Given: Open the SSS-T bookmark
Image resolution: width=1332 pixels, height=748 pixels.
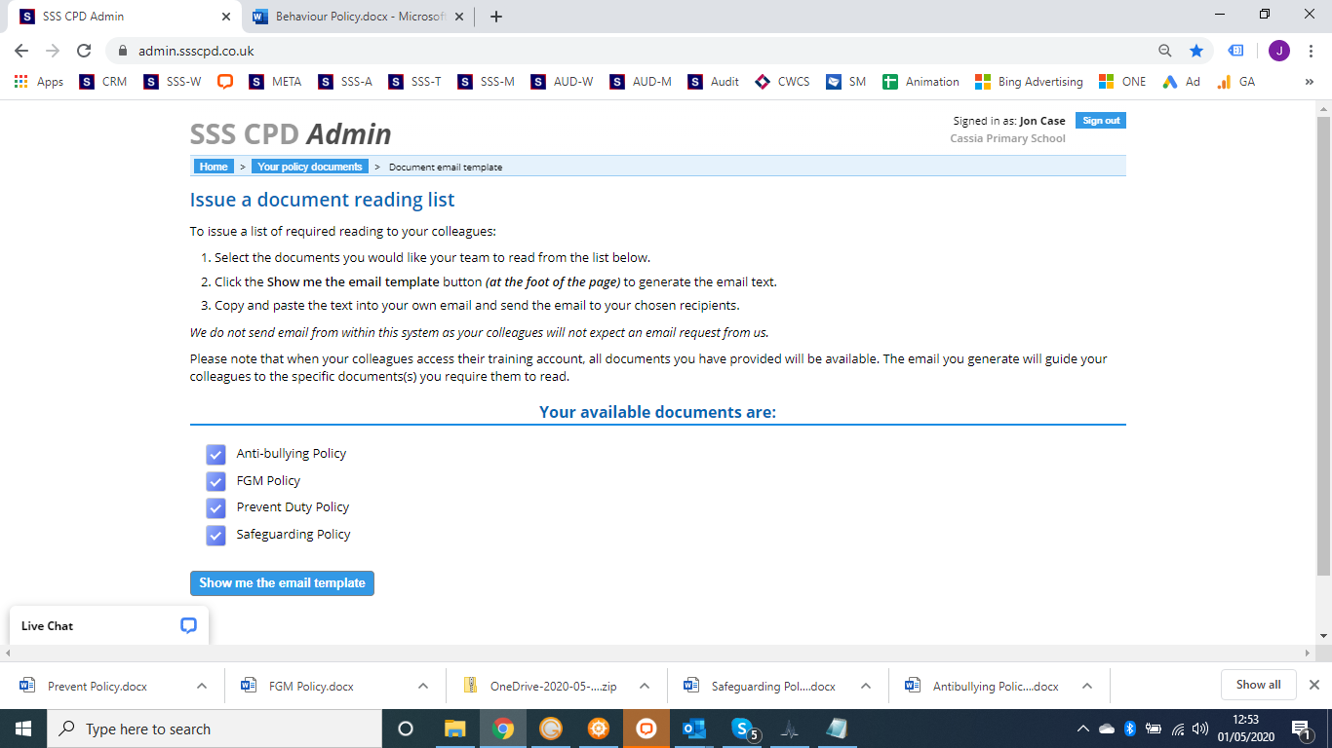Looking at the screenshot, I should coord(414,82).
